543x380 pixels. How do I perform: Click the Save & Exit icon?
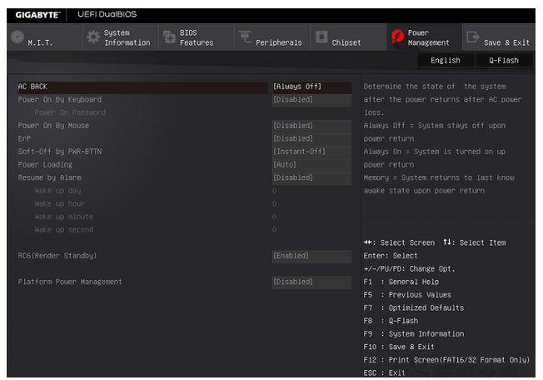click(x=472, y=38)
